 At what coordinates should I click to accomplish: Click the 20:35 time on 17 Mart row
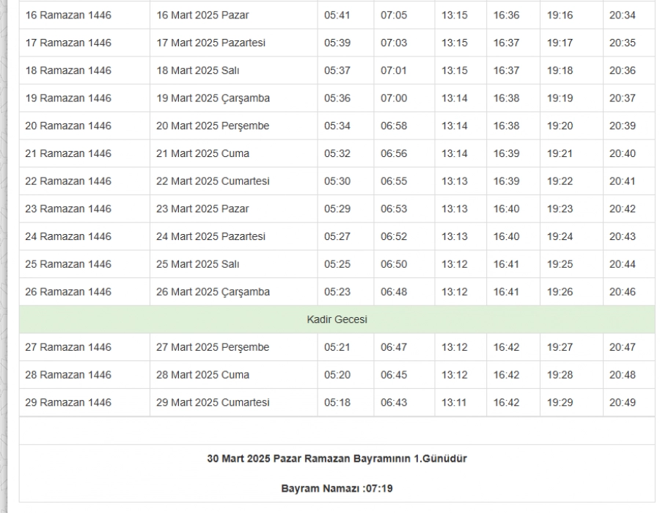622,43
